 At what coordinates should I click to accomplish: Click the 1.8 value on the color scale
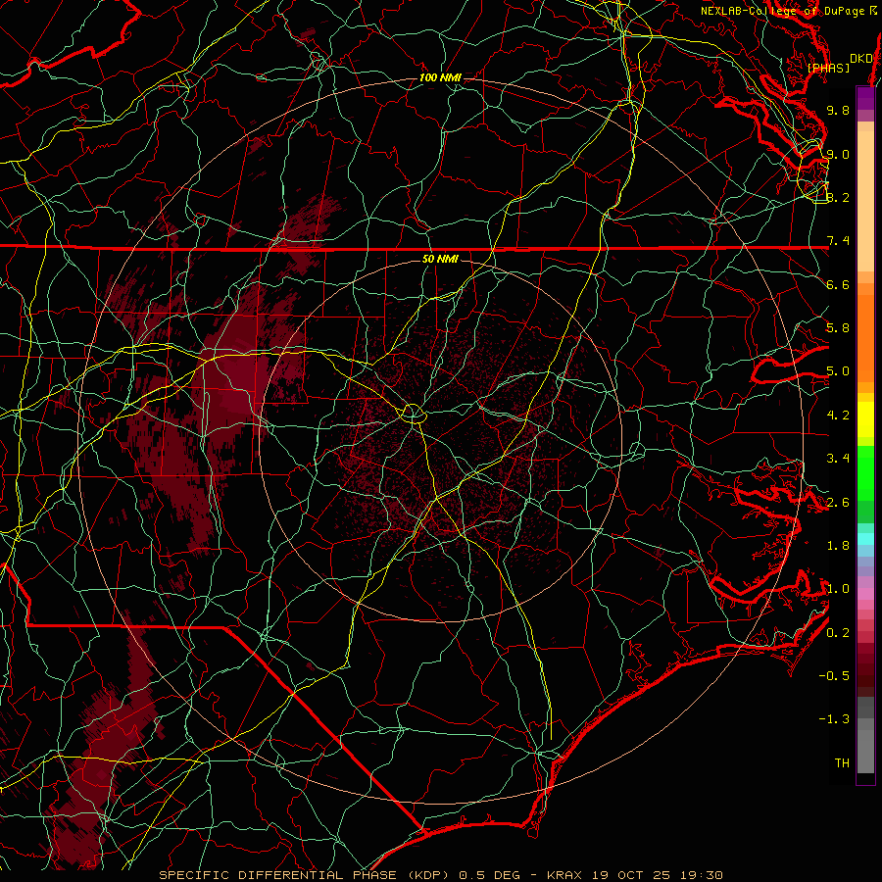838,546
